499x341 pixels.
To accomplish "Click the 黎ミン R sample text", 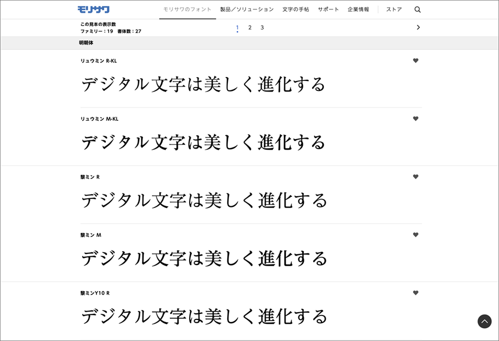I will [204, 201].
